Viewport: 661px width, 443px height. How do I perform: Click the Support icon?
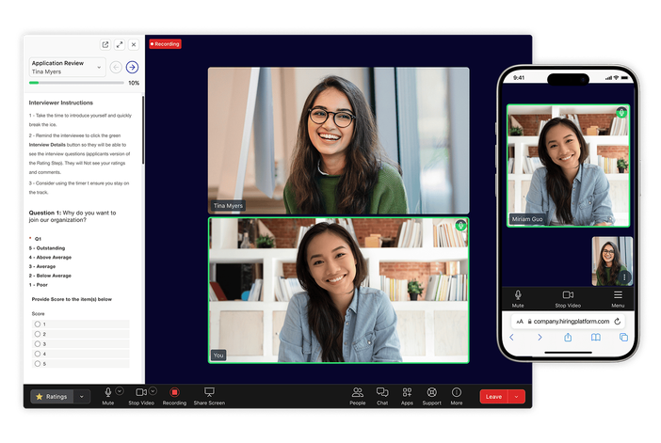tap(431, 393)
